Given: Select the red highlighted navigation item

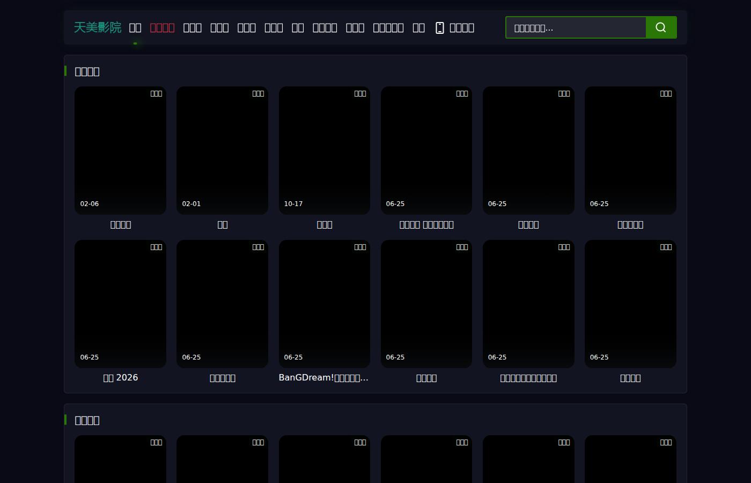Looking at the screenshot, I should coord(162,28).
